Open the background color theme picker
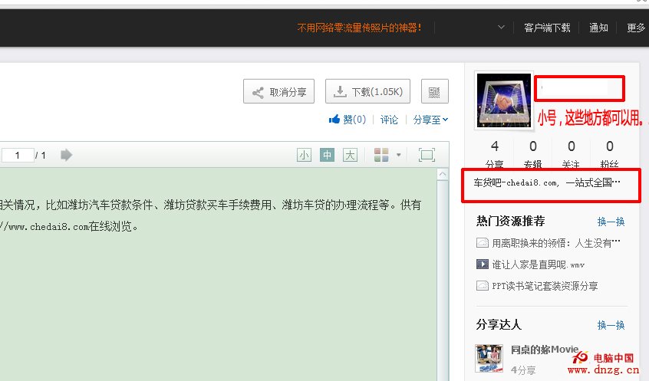Image resolution: width=649 pixels, height=381 pixels. tap(381, 155)
